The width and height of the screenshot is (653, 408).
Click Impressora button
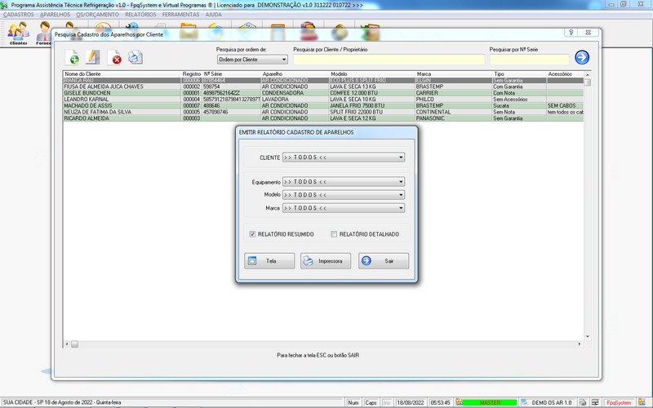326,261
